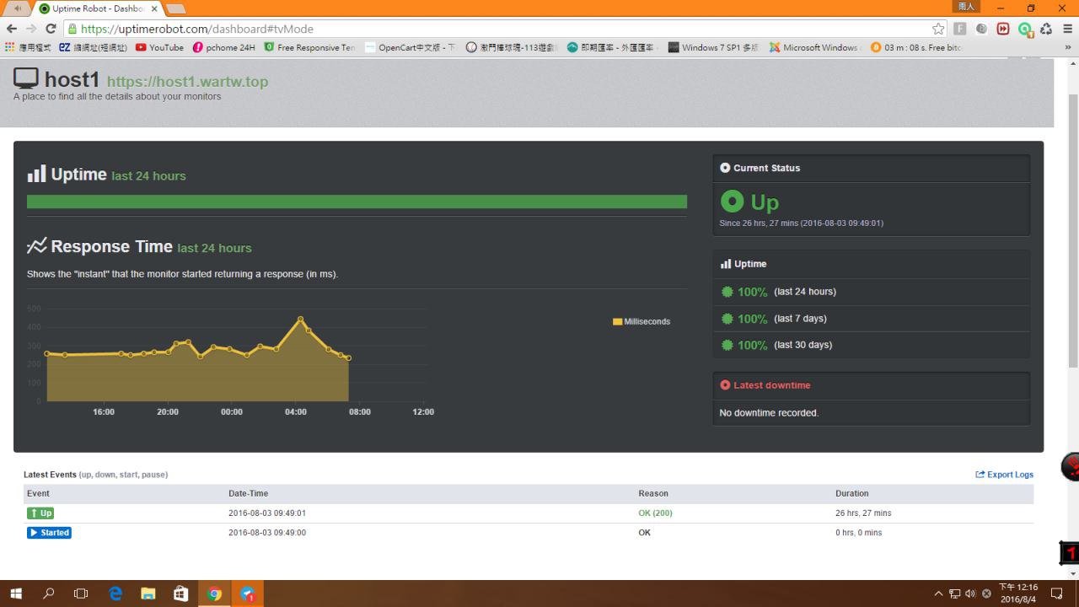1079x607 pixels.
Task: Click the Export Logs link
Action: point(1004,475)
